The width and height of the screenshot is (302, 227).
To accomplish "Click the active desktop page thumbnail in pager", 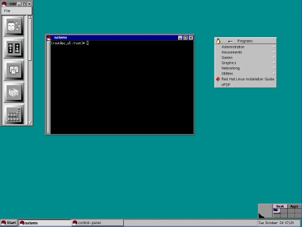I will (x=277, y=210).
